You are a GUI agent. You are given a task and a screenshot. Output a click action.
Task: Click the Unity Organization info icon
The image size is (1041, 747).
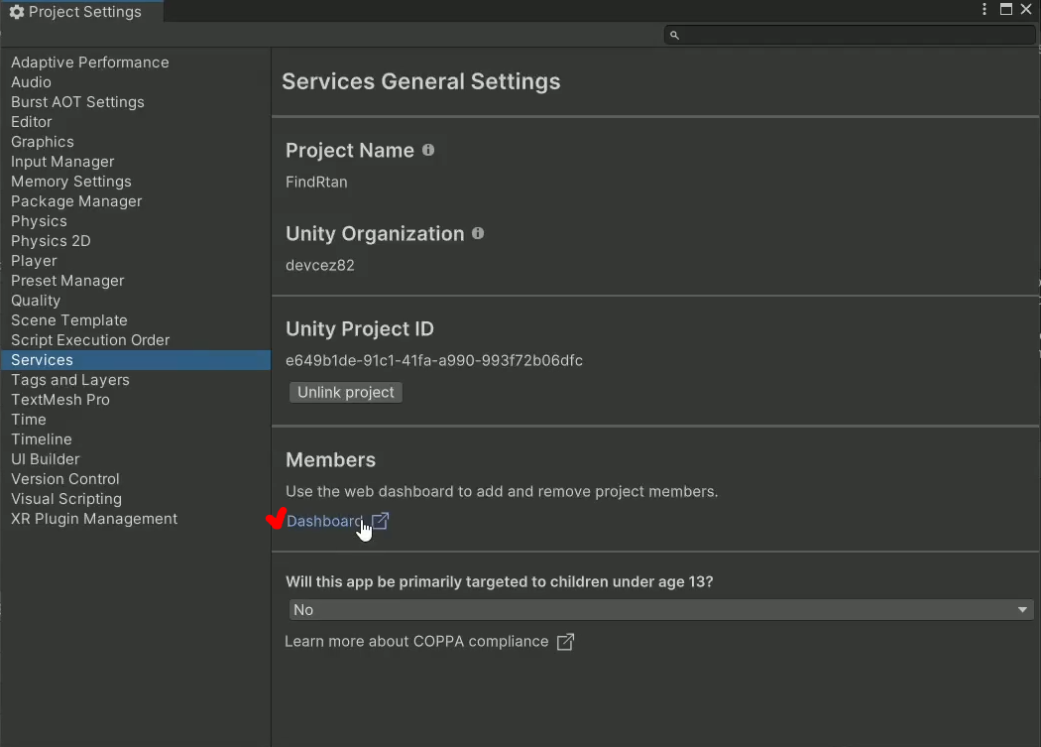(478, 233)
